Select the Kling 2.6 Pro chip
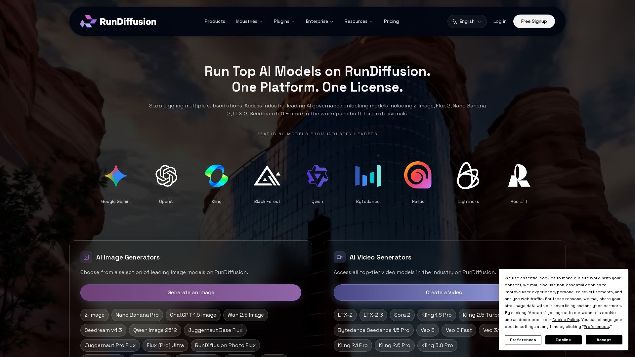This screenshot has height=357, width=635. coord(394,345)
